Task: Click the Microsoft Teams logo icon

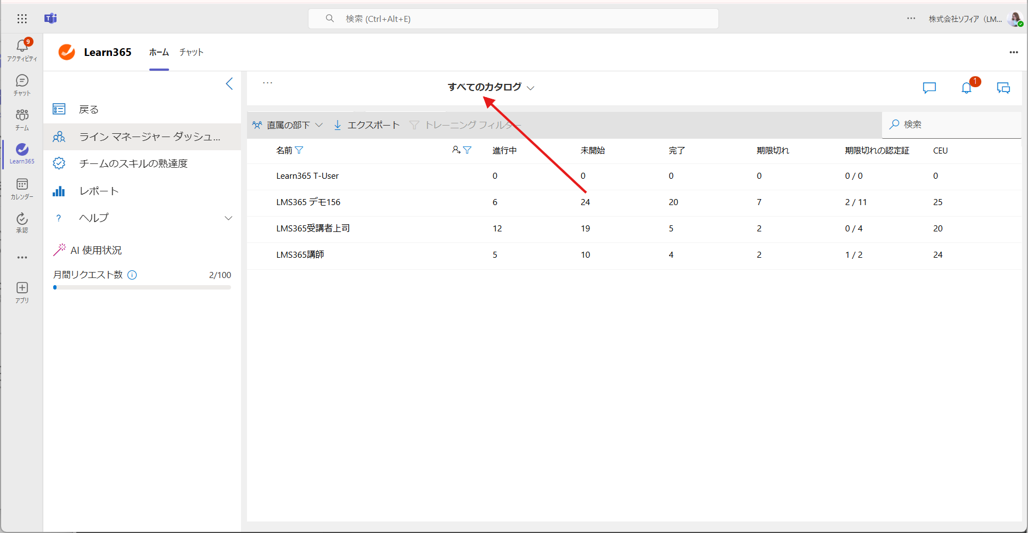Action: 50,19
